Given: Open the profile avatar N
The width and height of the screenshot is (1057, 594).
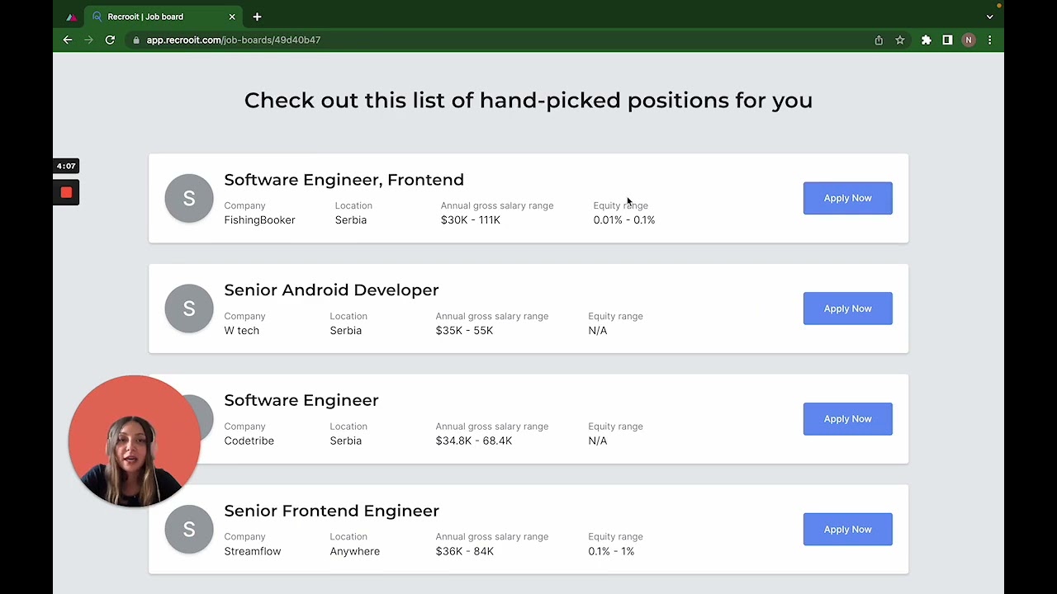Looking at the screenshot, I should [x=969, y=40].
